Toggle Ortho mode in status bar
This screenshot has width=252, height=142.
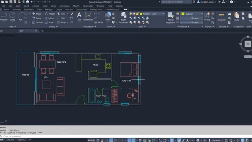111,140
